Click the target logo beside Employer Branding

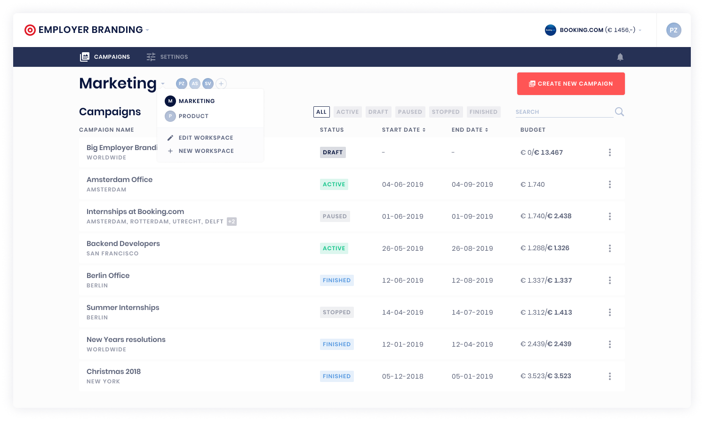point(30,30)
